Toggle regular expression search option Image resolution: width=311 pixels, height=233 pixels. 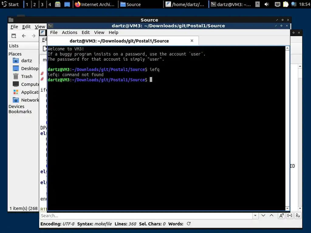298,216
